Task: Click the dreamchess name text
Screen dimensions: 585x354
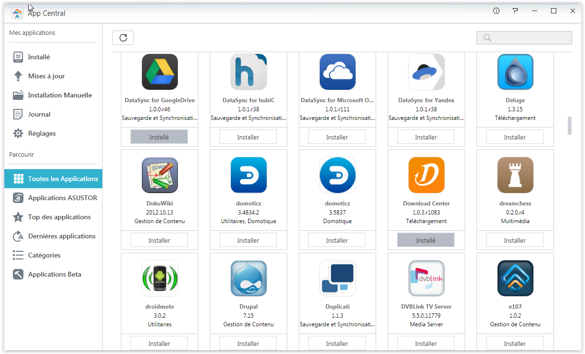Action: pos(515,204)
